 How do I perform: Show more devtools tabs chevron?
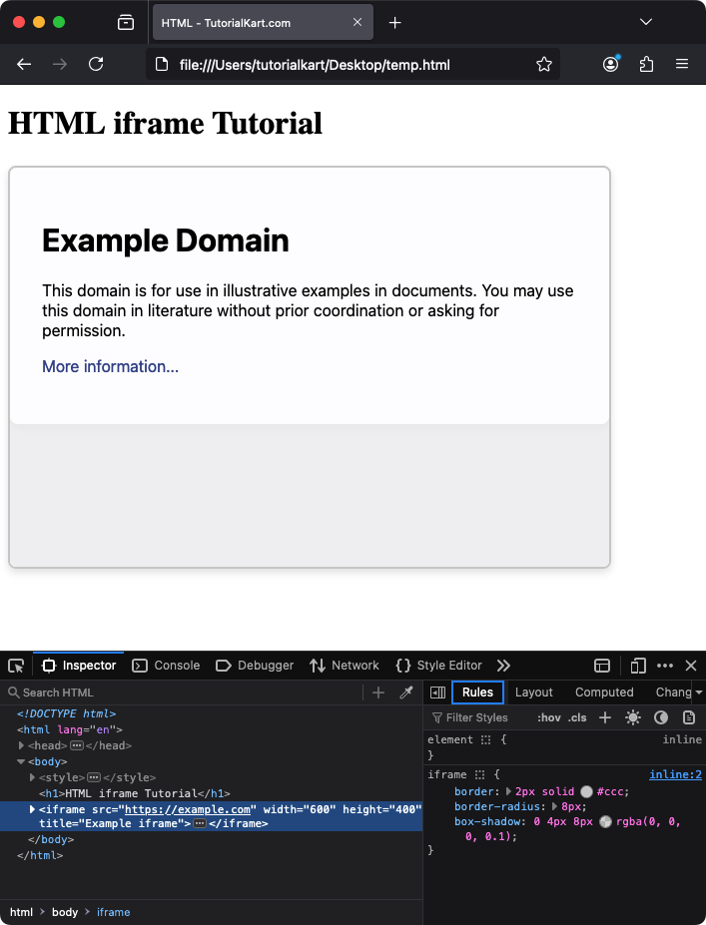coord(503,666)
